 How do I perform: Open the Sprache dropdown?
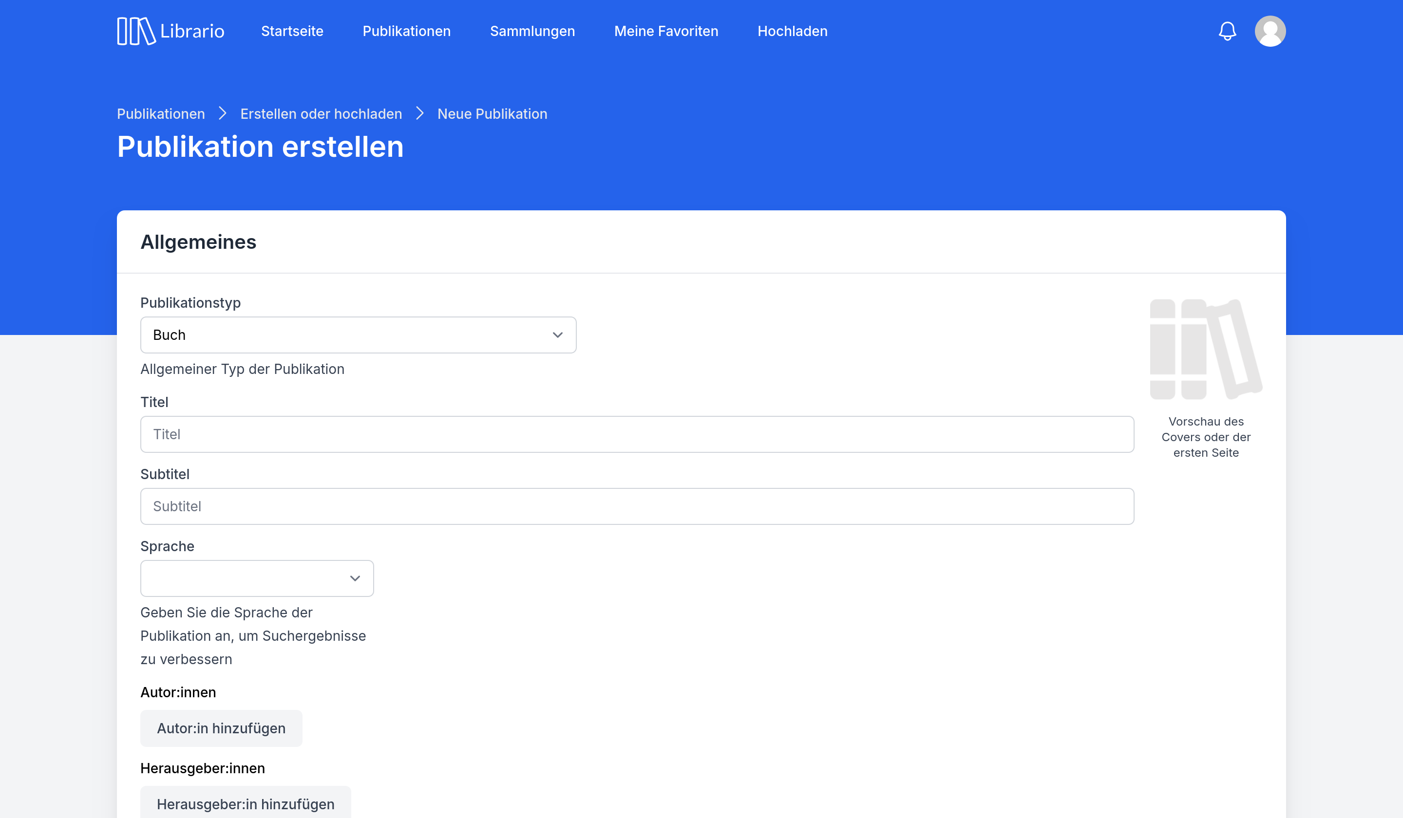click(257, 578)
